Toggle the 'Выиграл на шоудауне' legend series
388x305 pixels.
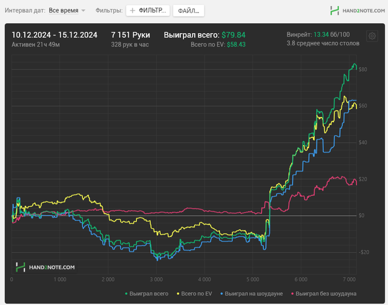click(x=252, y=293)
